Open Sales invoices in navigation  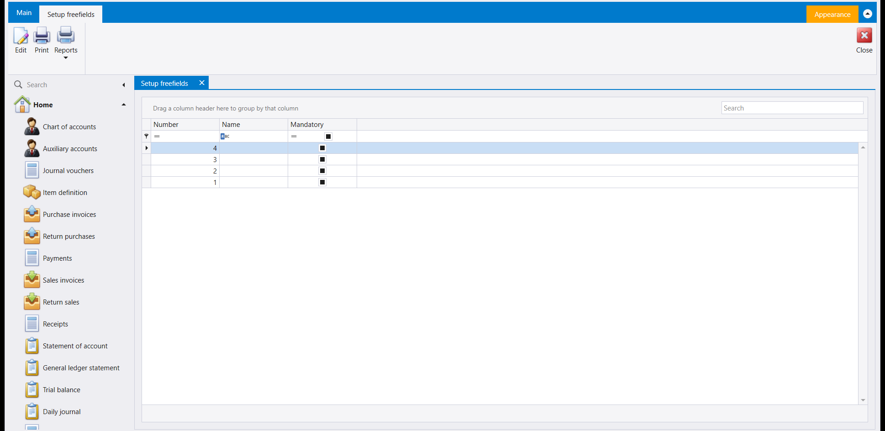[63, 280]
